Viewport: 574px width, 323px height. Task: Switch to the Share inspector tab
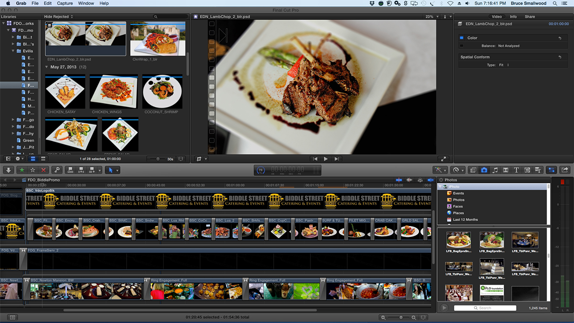click(530, 17)
